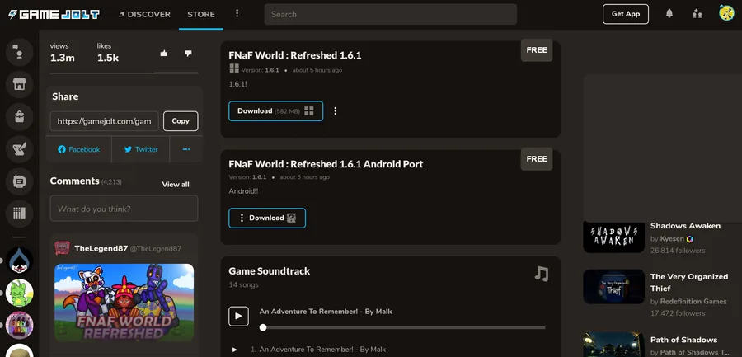
Task: Open the friends list icon
Action: pos(697,14)
